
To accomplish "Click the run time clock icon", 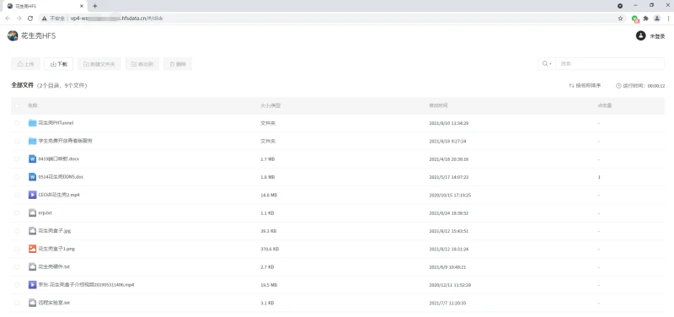I will [x=618, y=86].
